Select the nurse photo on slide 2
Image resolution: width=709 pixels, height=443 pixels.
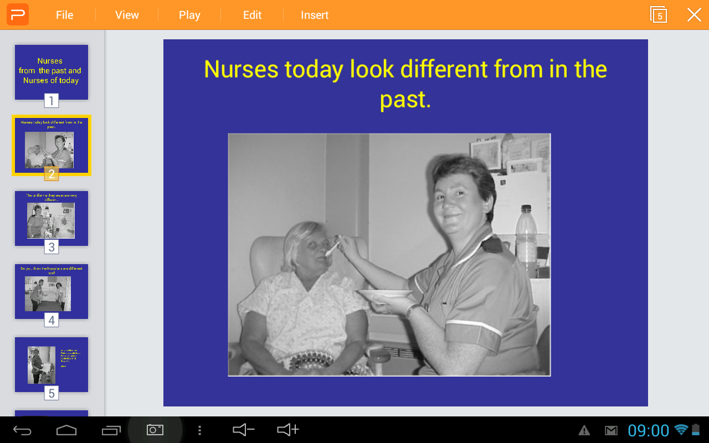(x=389, y=255)
